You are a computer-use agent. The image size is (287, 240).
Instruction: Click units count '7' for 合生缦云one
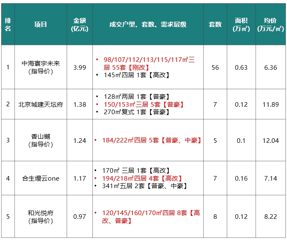pos(215,178)
